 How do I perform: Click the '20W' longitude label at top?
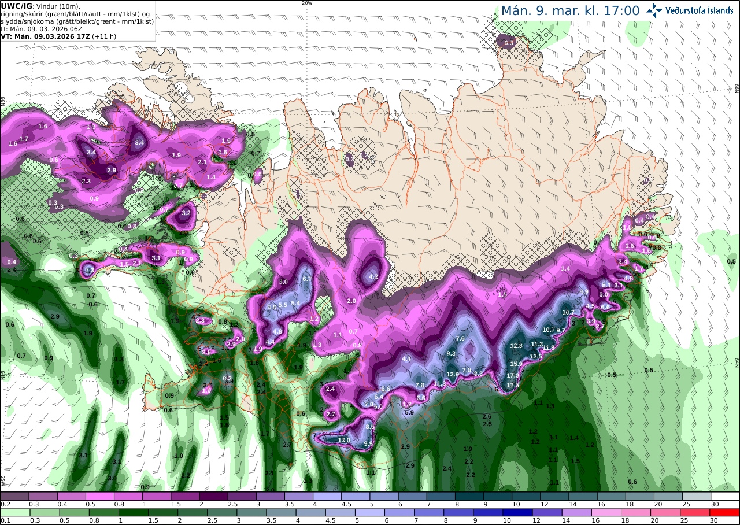(307, 3)
